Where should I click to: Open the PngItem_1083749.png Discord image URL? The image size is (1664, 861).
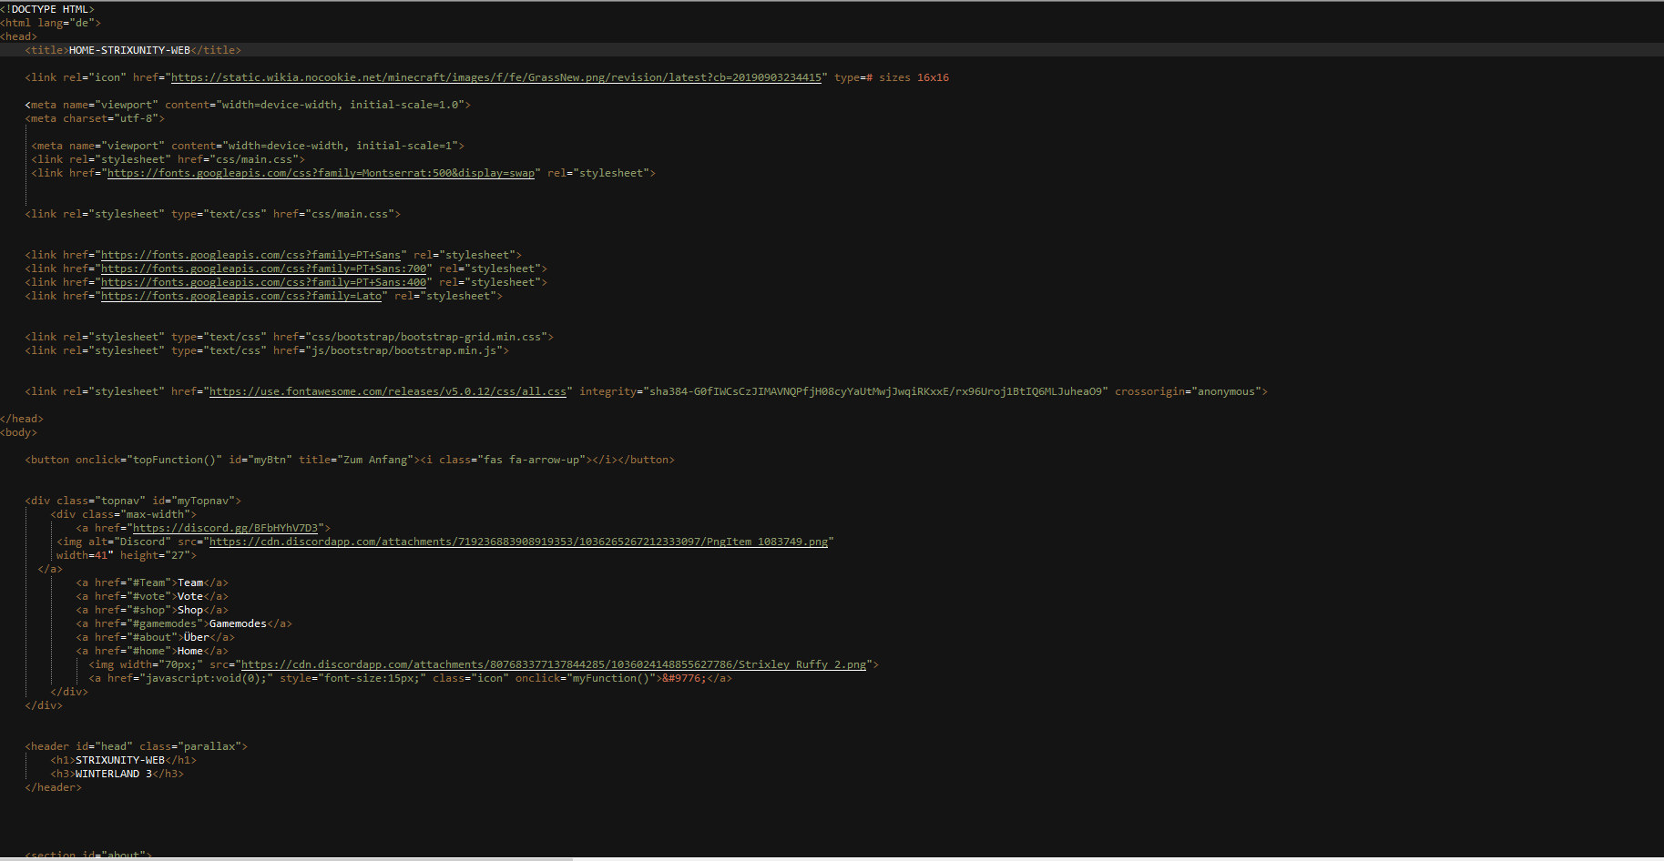pos(519,542)
